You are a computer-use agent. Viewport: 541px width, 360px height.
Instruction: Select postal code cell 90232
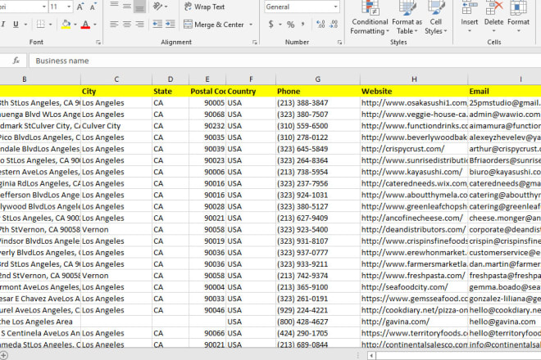tap(207, 126)
